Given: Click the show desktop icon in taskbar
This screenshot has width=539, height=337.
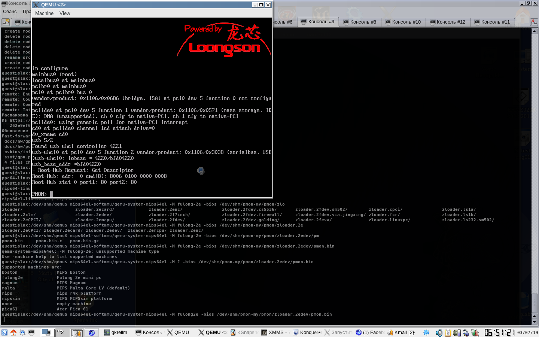Looking at the screenshot, I should click(x=22, y=333).
